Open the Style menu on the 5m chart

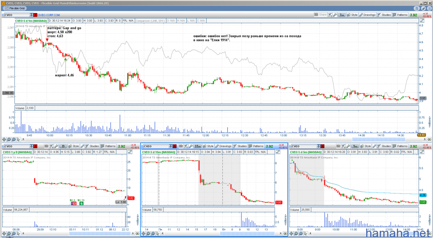[366, 146]
